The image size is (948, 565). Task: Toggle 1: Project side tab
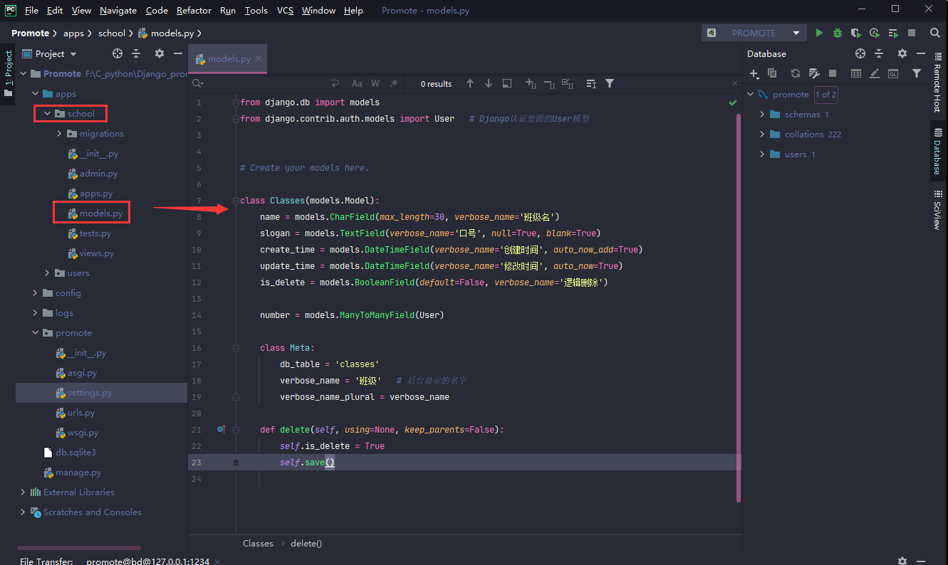click(x=9, y=73)
